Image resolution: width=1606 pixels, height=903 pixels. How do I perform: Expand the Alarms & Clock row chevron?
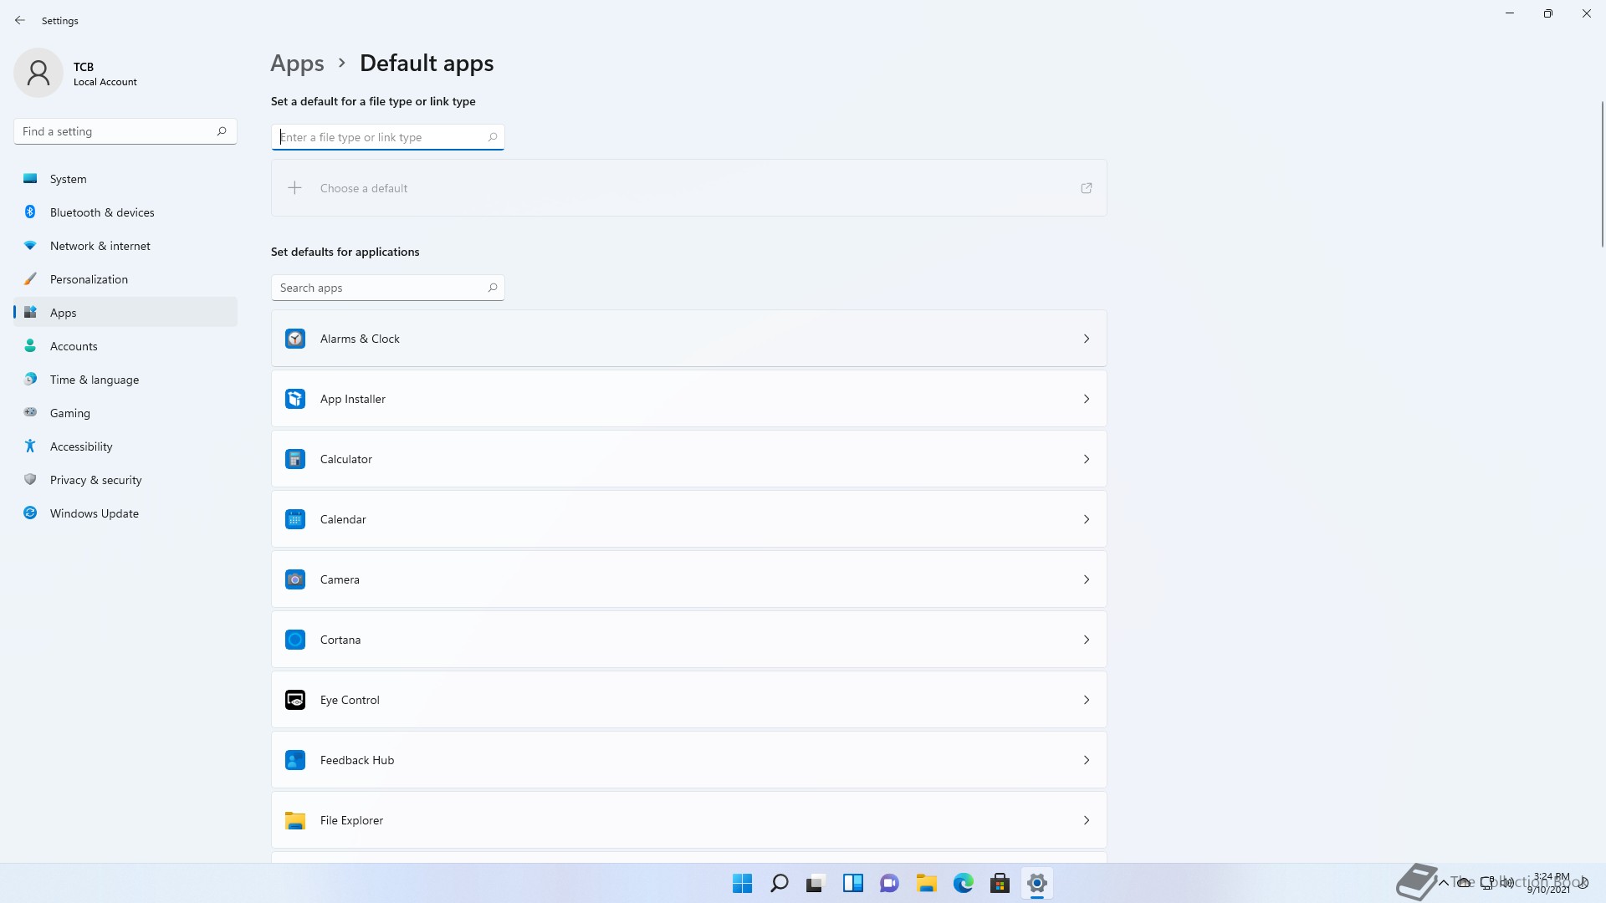coord(1087,339)
